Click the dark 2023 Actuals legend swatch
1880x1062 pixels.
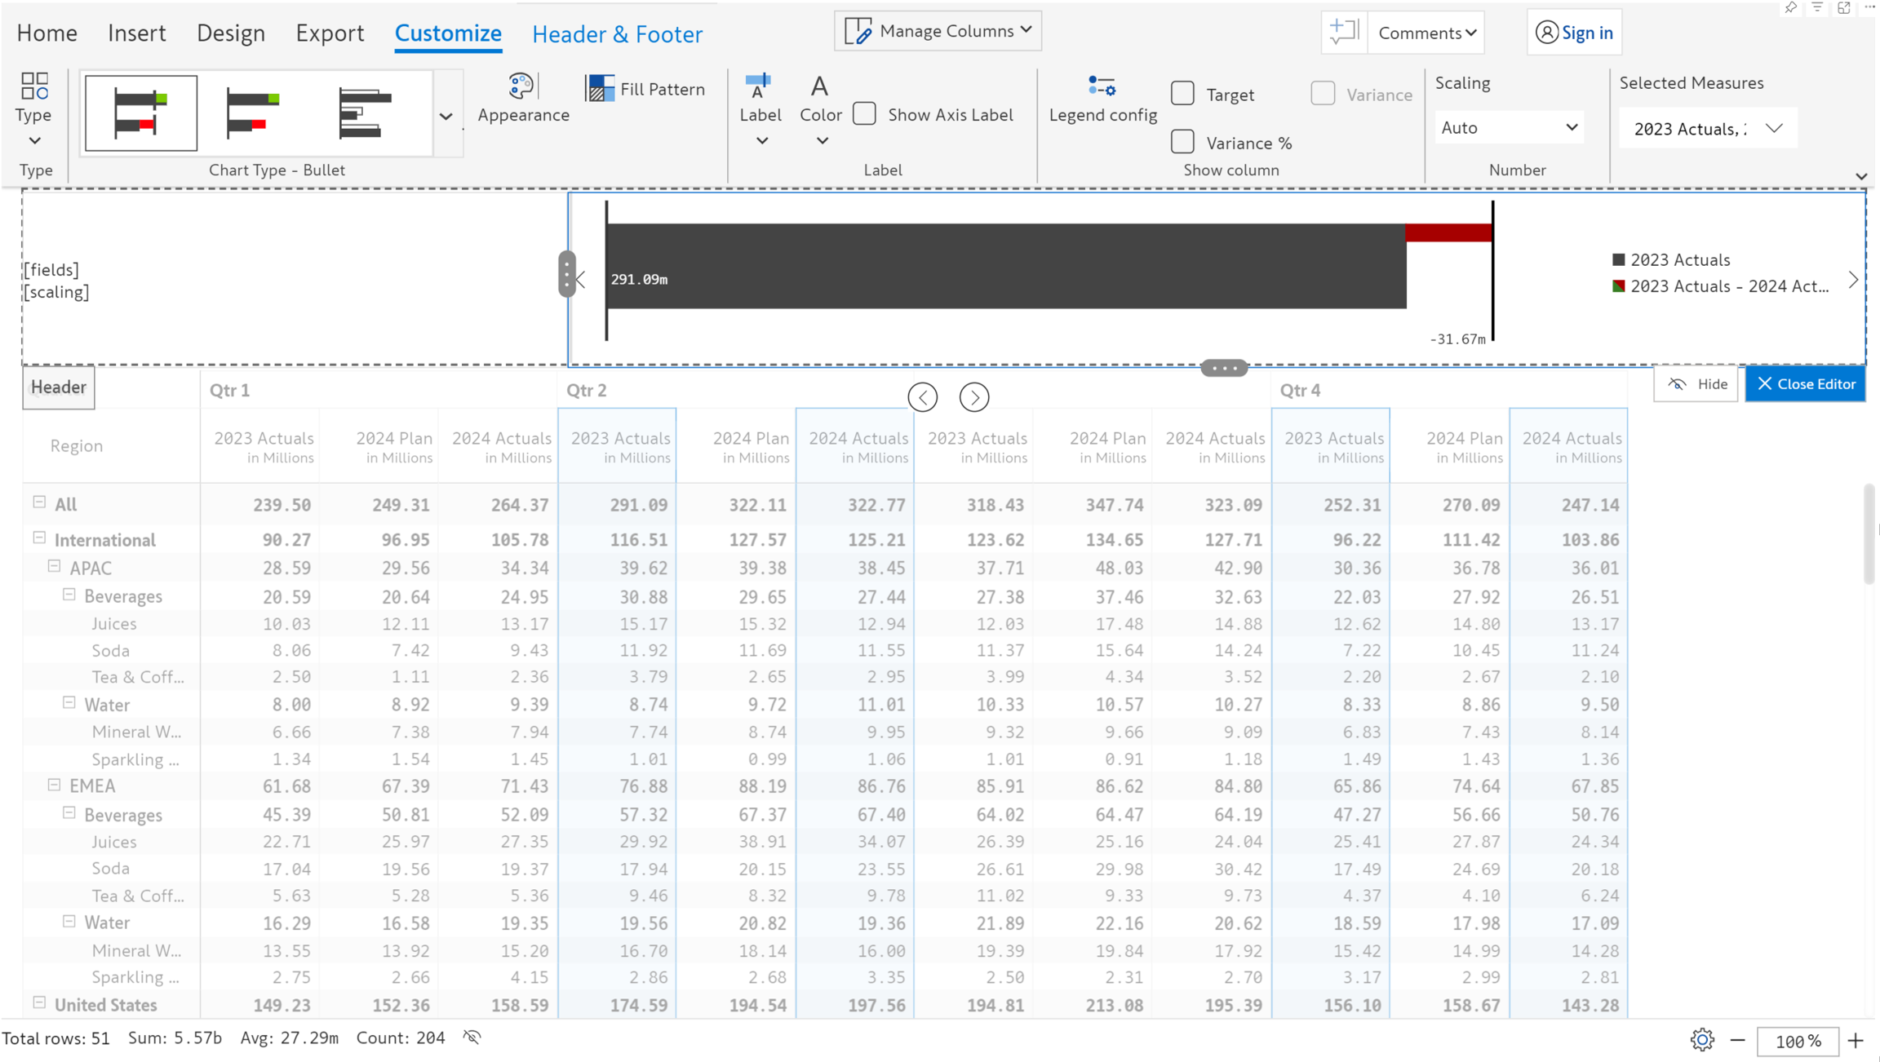click(1619, 259)
